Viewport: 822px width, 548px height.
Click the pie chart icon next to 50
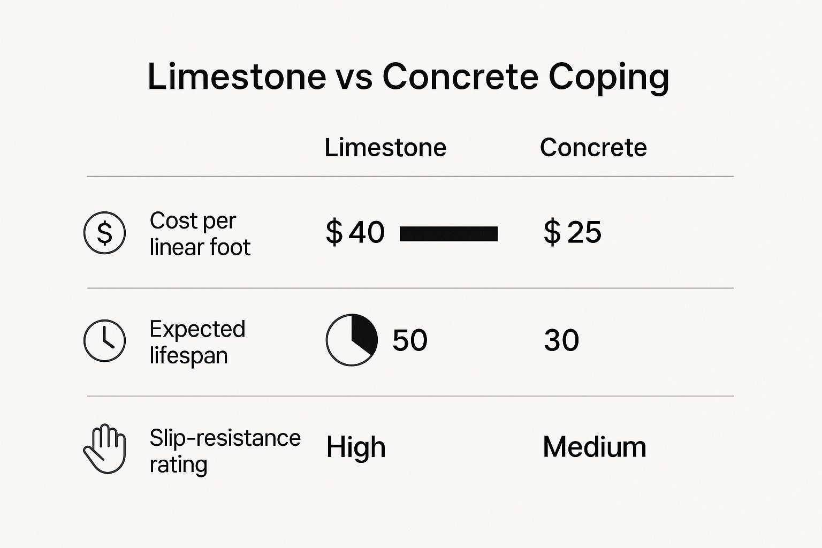click(352, 340)
